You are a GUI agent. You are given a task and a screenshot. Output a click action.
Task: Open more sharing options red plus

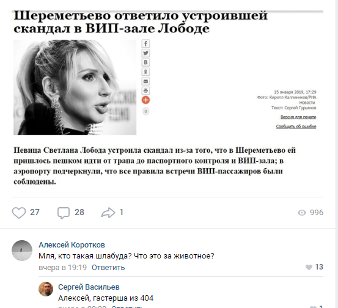pyautogui.click(x=145, y=100)
